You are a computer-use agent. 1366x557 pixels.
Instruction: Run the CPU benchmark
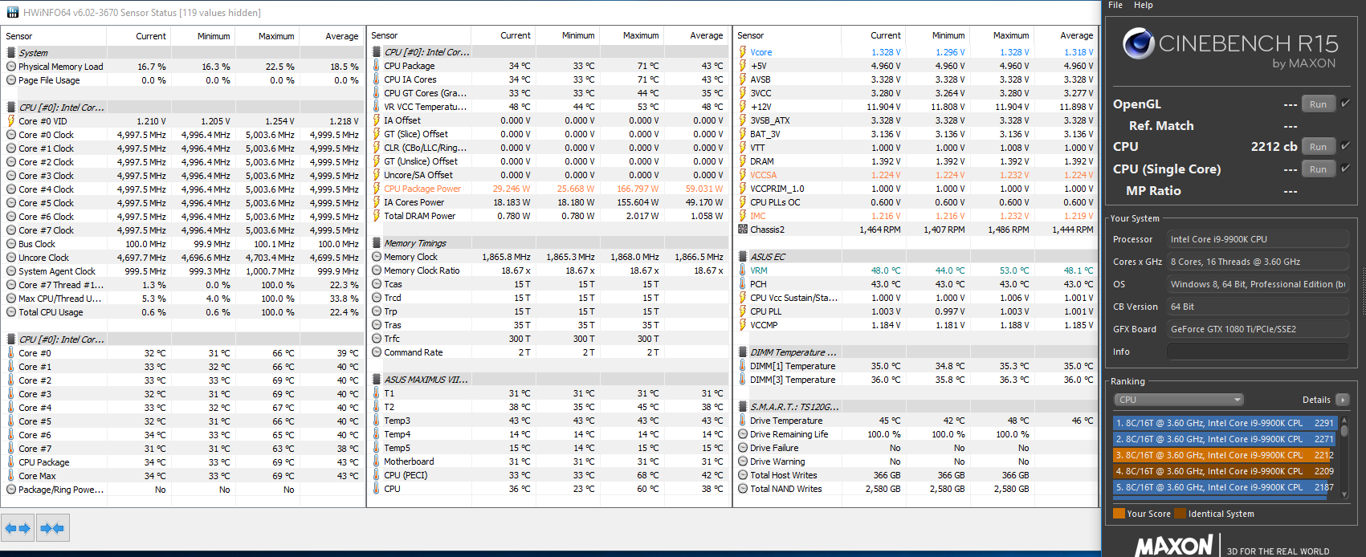click(1318, 147)
